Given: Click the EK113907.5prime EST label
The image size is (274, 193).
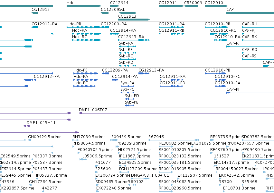Looking at the screenshot, I should [195, 175].
